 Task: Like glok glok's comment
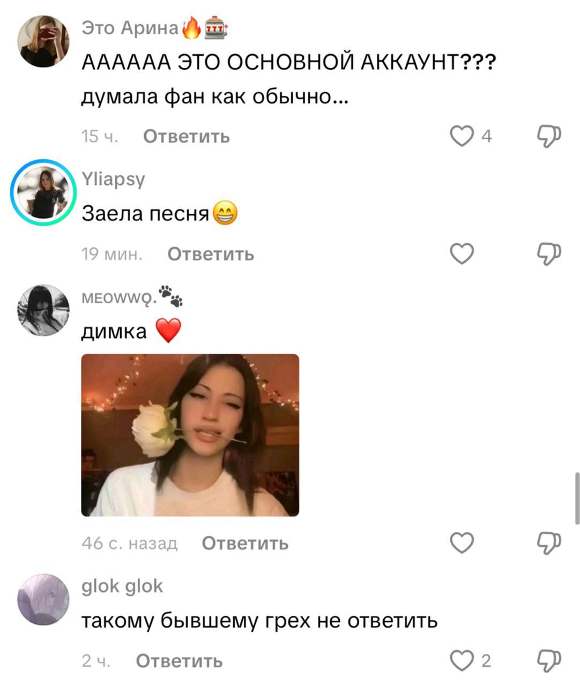[x=462, y=661]
